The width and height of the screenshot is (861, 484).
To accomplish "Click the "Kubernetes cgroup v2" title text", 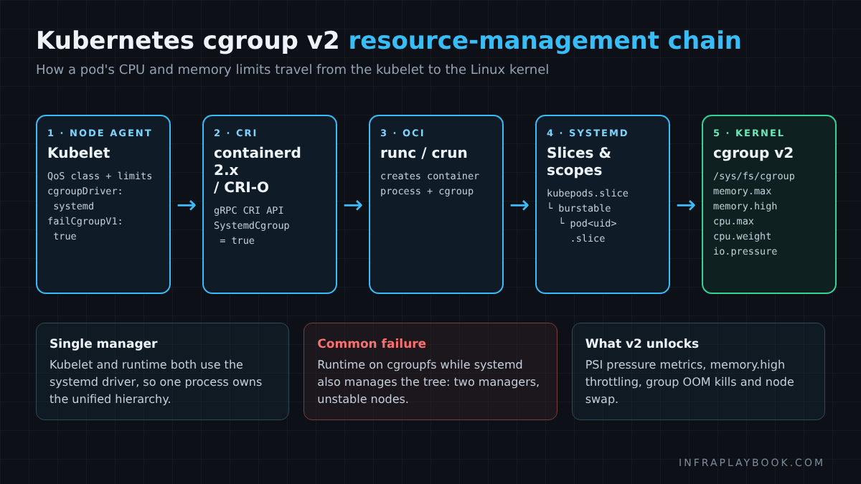I will pos(187,41).
